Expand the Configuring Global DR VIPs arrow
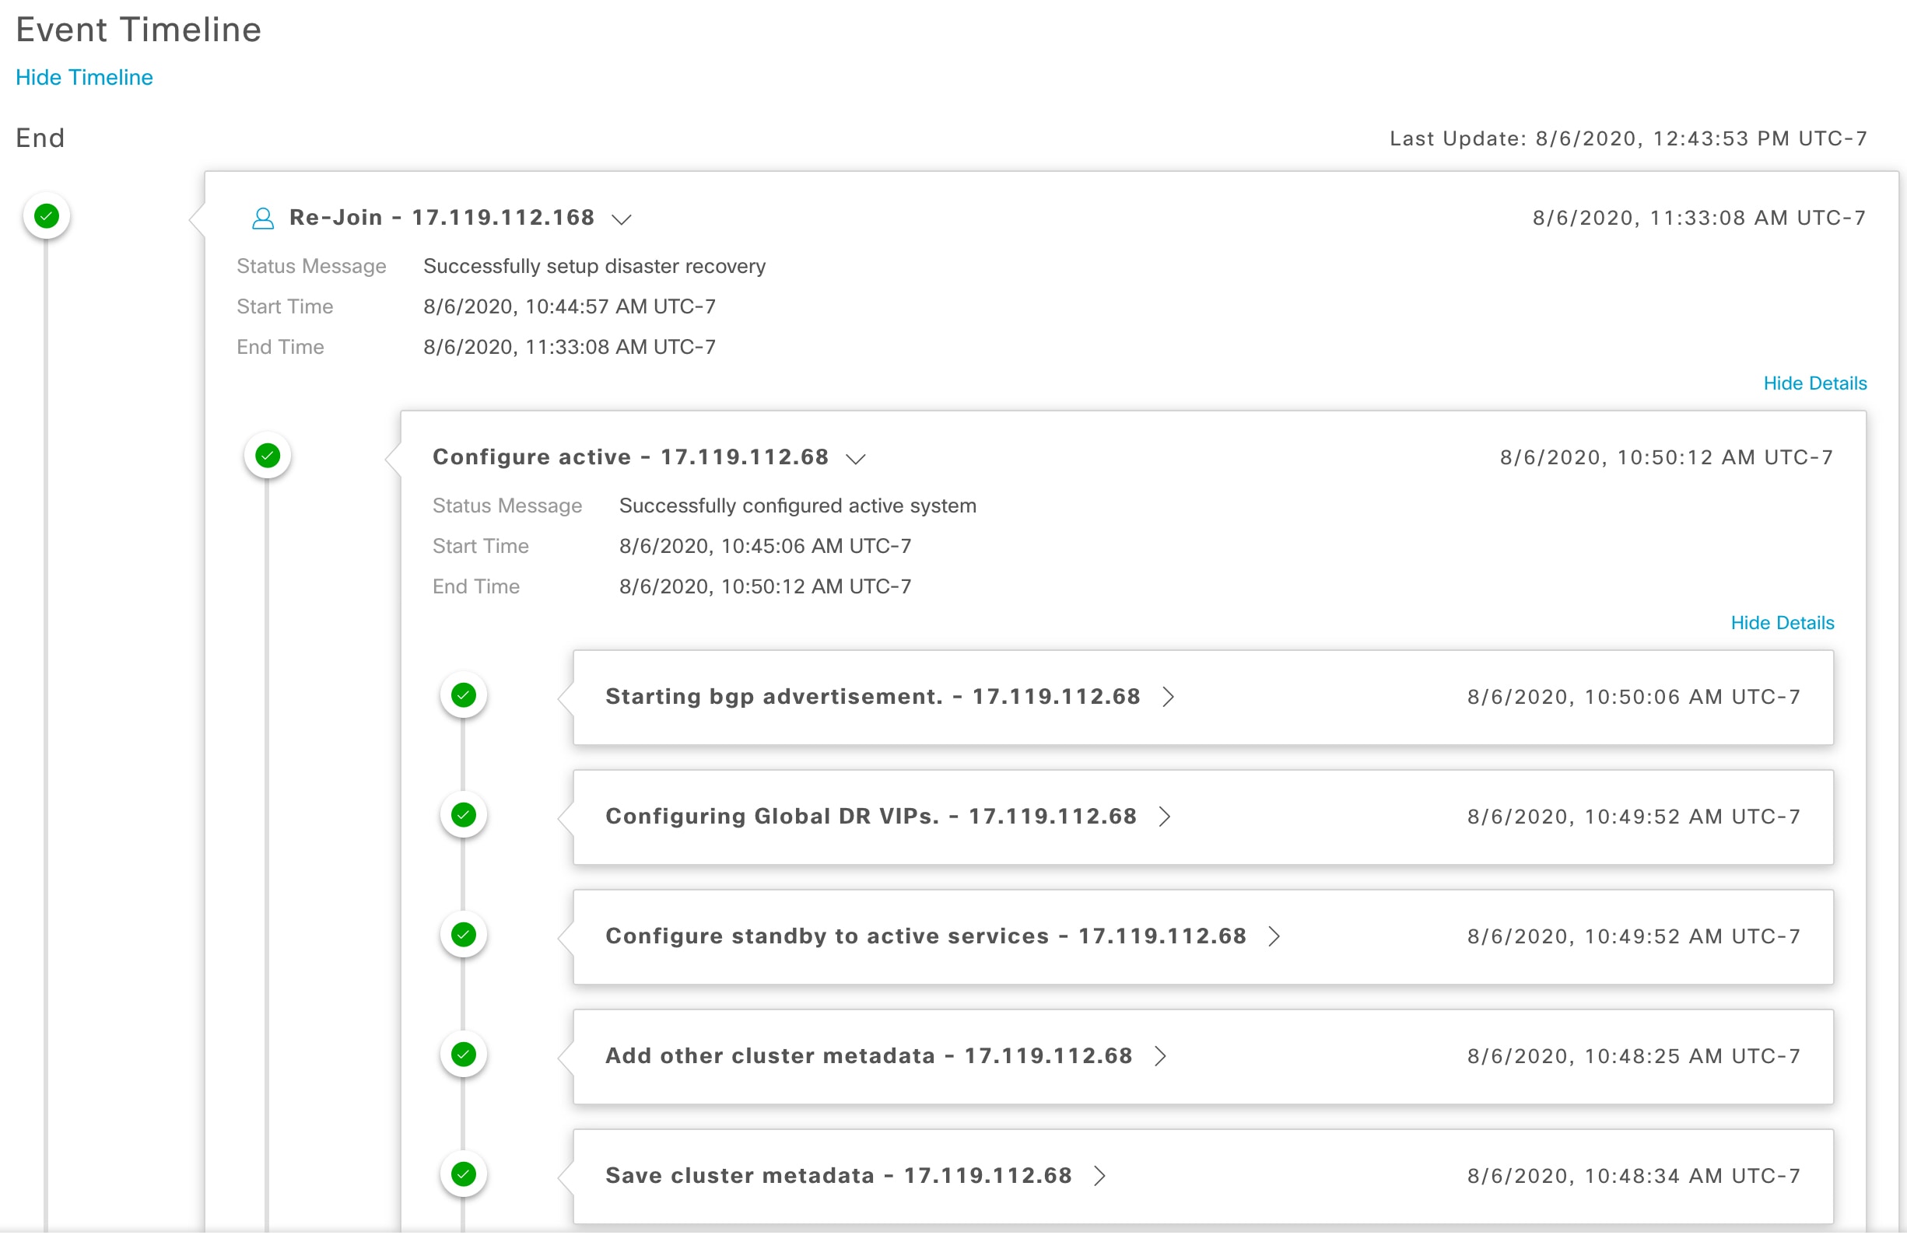The image size is (1907, 1235). [1165, 816]
